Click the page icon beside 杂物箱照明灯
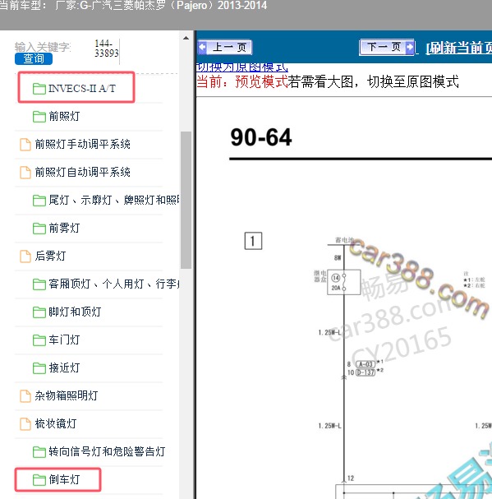This screenshot has height=499, width=492. pyautogui.click(x=25, y=396)
